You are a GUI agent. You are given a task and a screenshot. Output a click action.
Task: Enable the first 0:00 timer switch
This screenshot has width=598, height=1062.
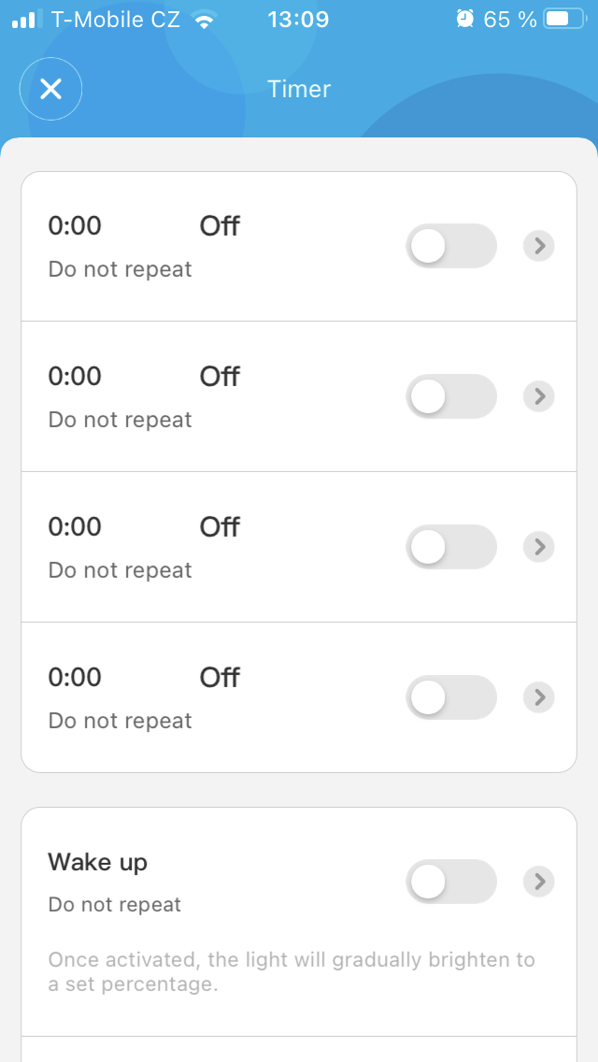click(x=451, y=246)
